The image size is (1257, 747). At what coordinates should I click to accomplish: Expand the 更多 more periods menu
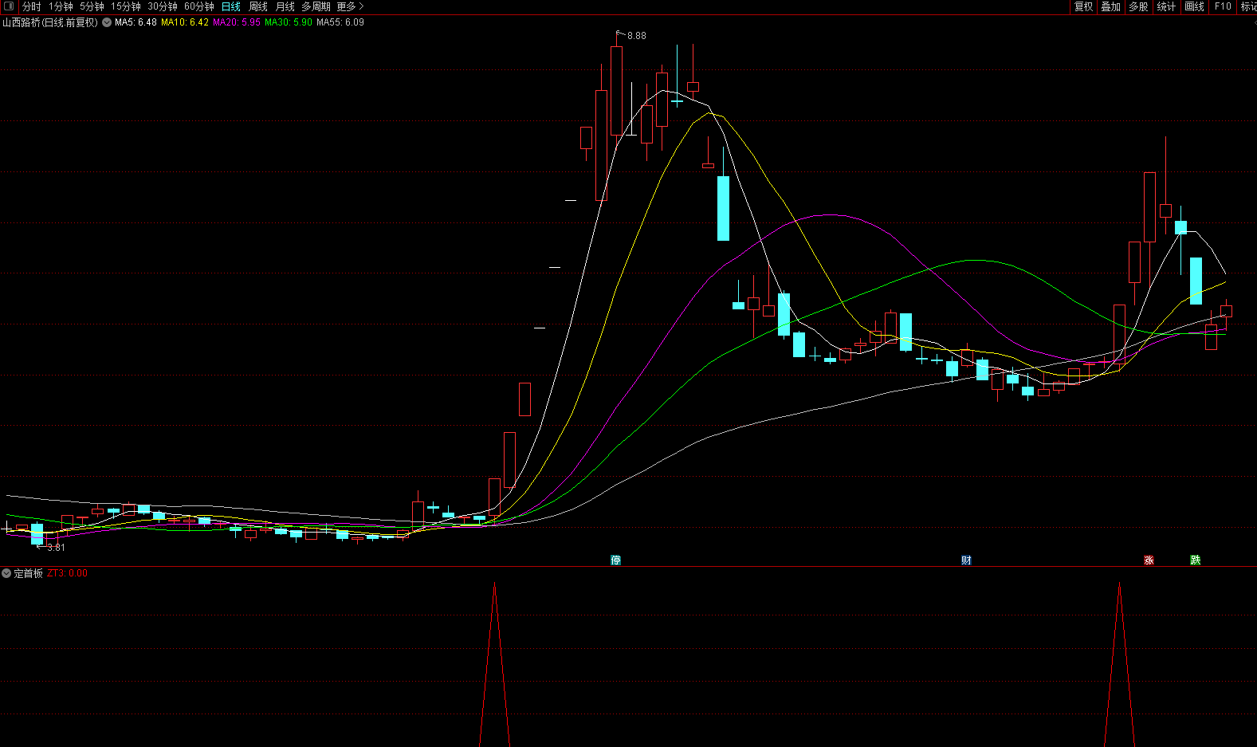(350, 6)
